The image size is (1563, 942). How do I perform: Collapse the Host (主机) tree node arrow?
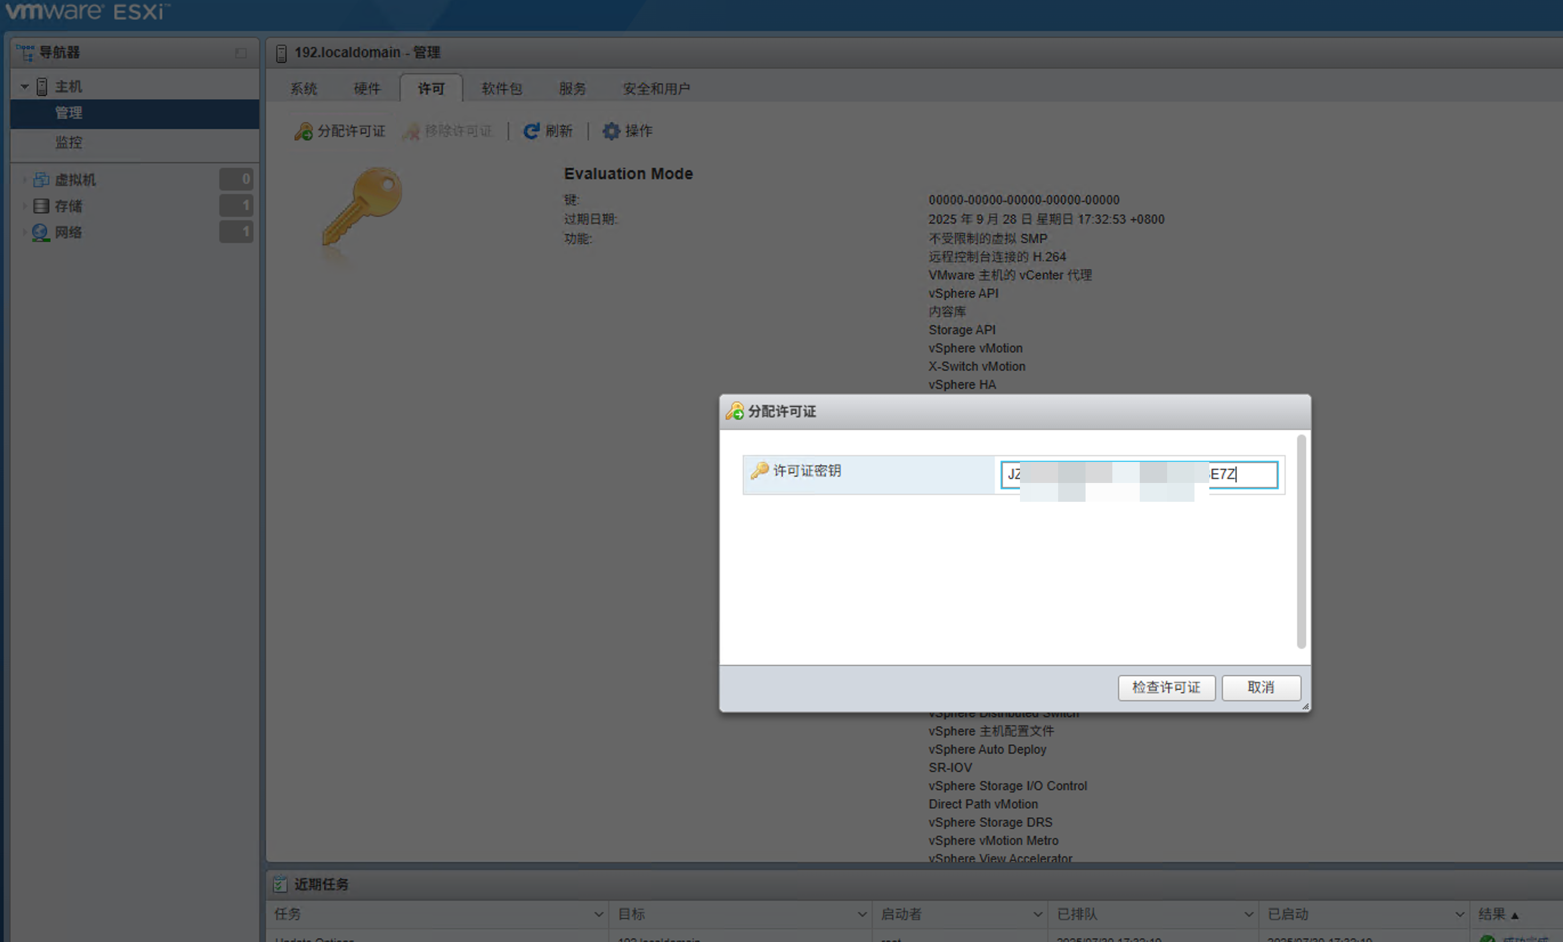pos(25,86)
